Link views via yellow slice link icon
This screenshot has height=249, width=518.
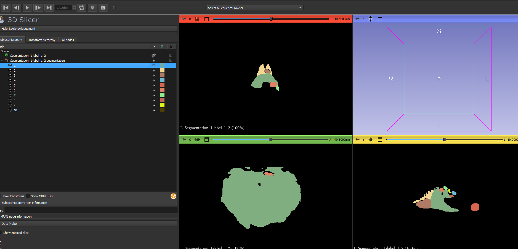point(370,140)
